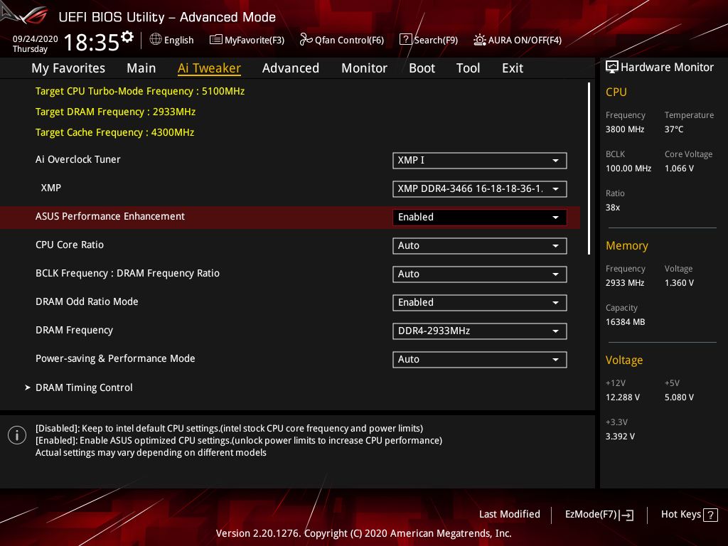Toggle AURA ON/OFF light icon
Screen dimensions: 728x546
coord(480,40)
